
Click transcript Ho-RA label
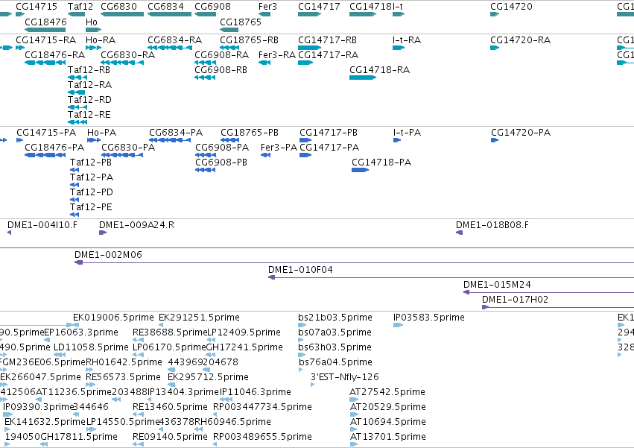pos(101,40)
